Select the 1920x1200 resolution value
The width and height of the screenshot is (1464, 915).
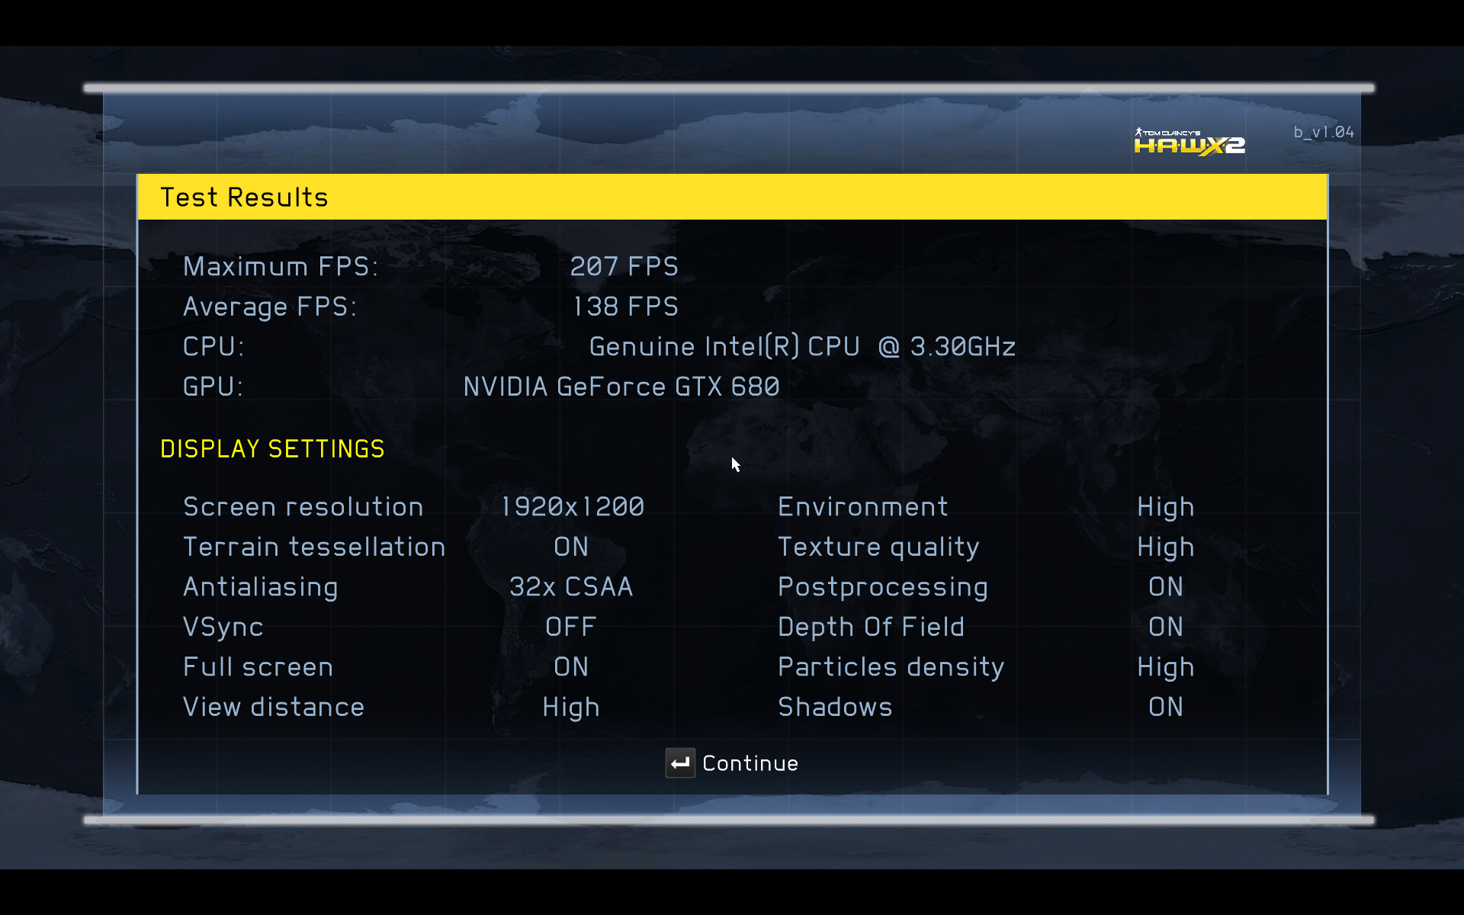572,507
